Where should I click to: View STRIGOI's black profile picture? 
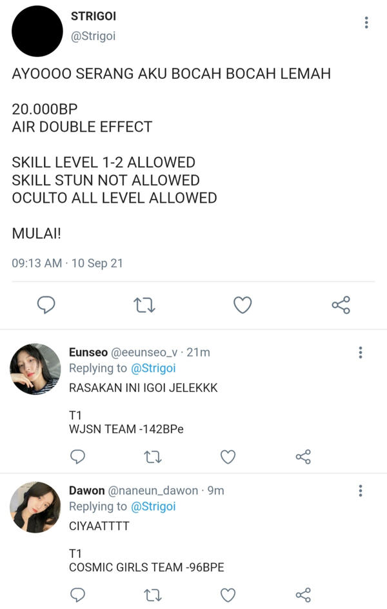[37, 31]
